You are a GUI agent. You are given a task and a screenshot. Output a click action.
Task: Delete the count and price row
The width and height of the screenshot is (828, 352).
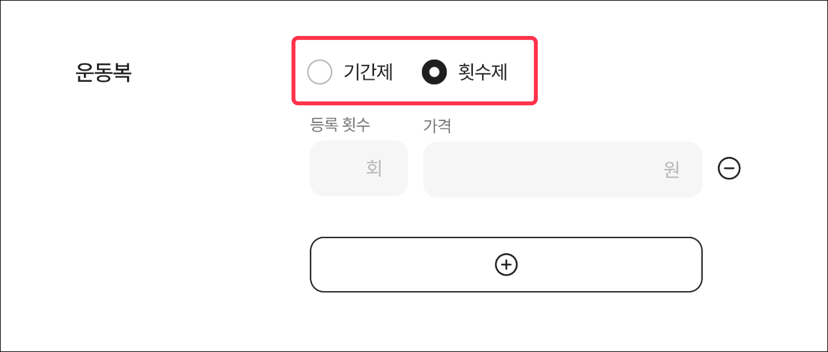point(729,168)
